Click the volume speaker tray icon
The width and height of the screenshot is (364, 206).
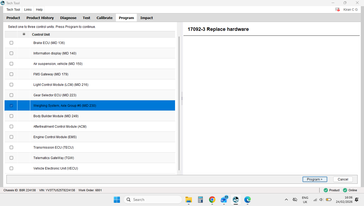coord(321,200)
